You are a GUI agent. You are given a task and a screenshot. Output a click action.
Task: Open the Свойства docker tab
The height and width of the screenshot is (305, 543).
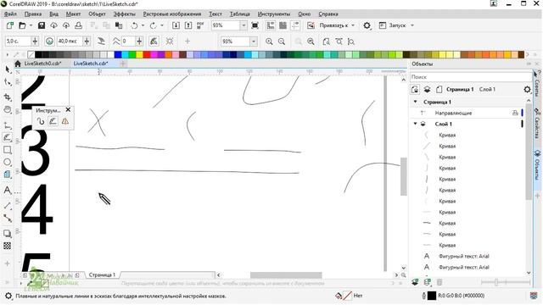click(x=537, y=124)
